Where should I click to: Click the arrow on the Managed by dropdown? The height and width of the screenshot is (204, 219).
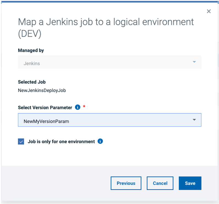pos(194,62)
